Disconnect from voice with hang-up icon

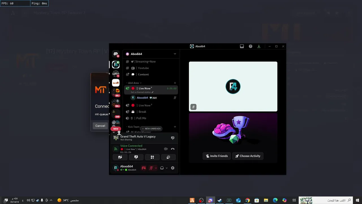pos(173,149)
